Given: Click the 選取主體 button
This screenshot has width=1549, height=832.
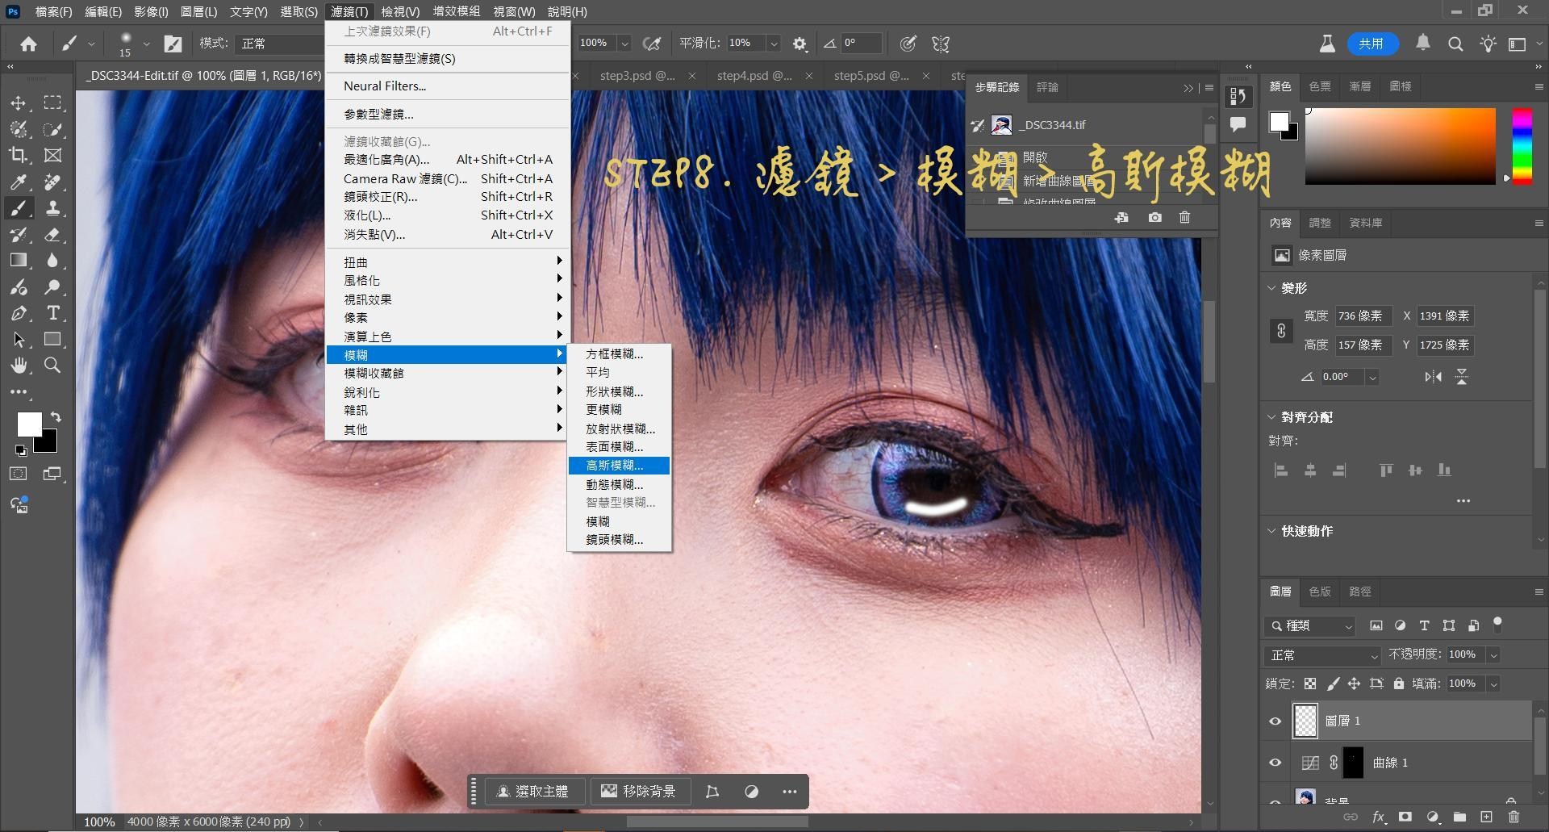Looking at the screenshot, I should point(532,792).
